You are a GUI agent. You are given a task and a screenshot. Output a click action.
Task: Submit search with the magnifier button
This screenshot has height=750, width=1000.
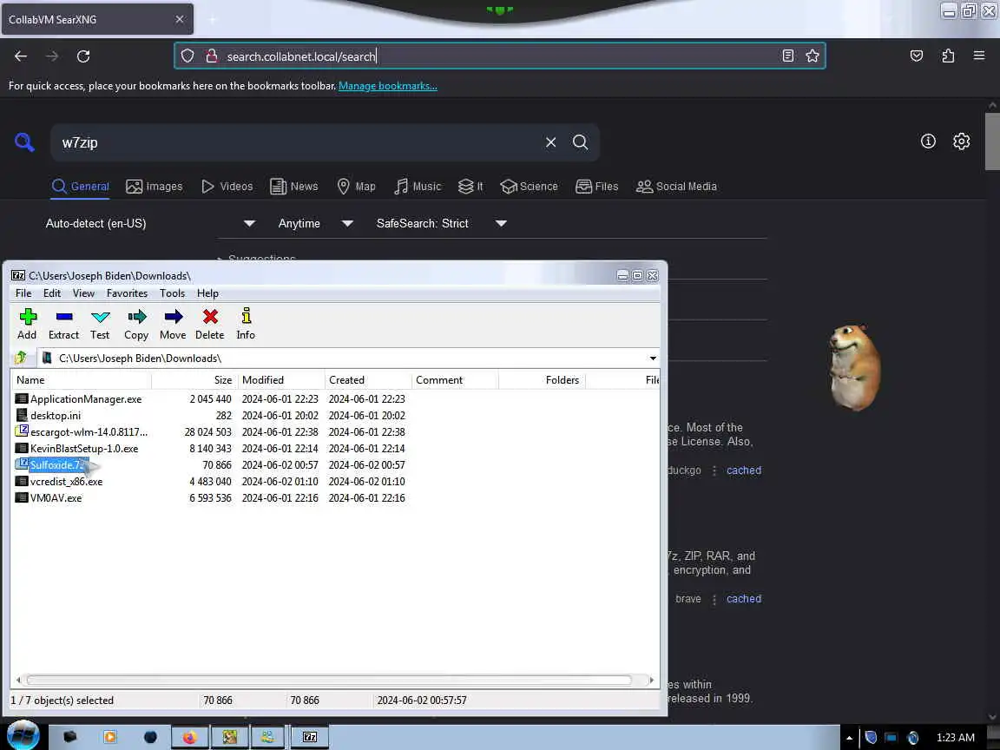(581, 142)
